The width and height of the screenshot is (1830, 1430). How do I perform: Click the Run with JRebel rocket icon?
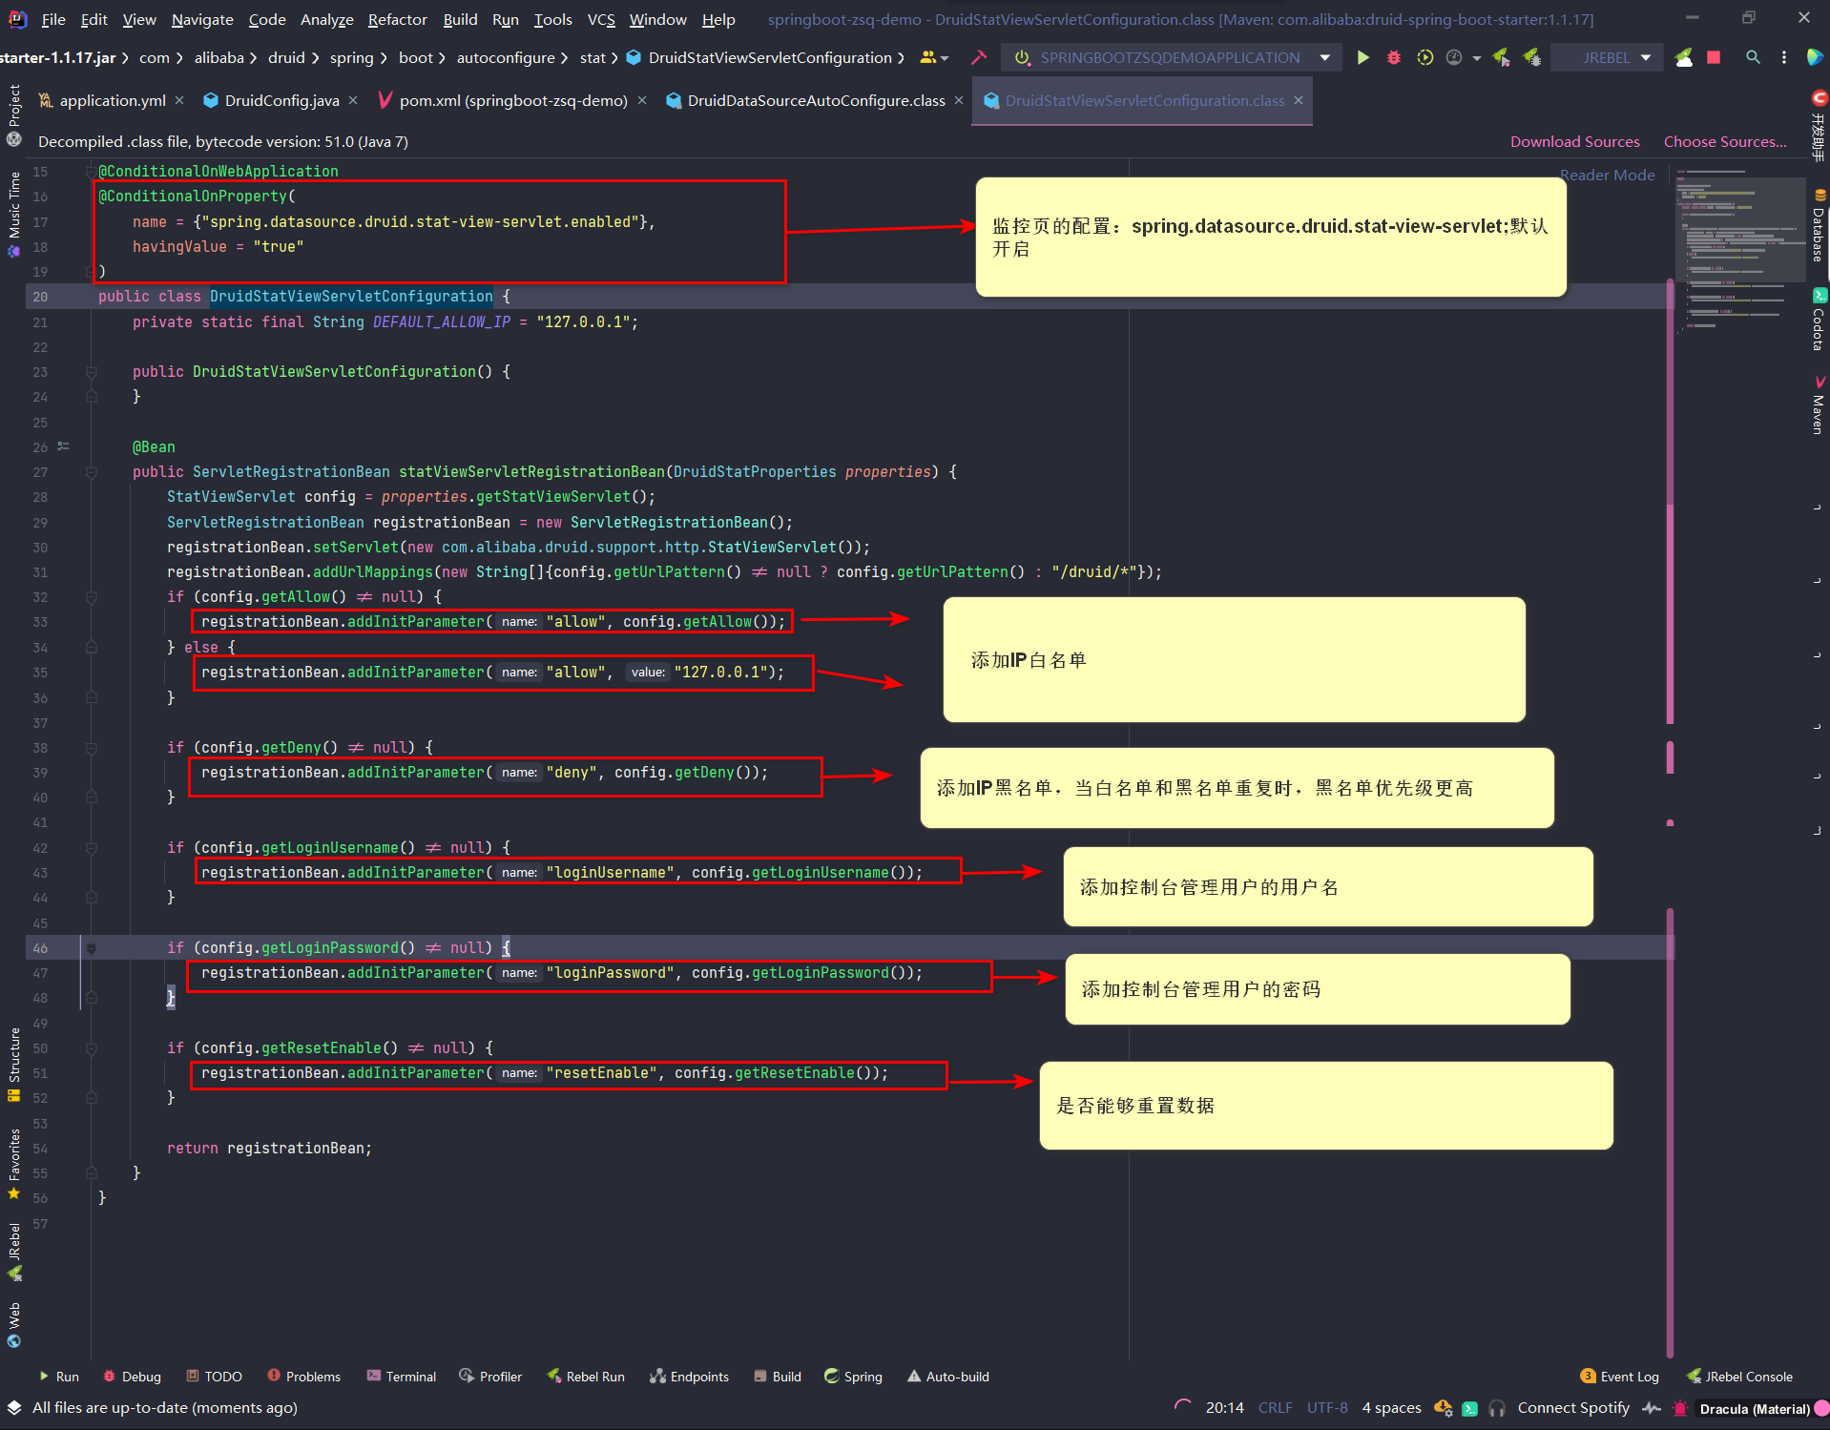1502,57
